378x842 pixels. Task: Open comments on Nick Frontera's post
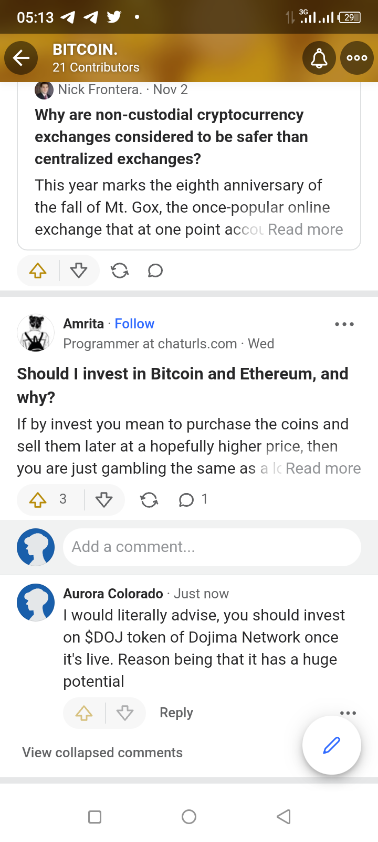155,271
